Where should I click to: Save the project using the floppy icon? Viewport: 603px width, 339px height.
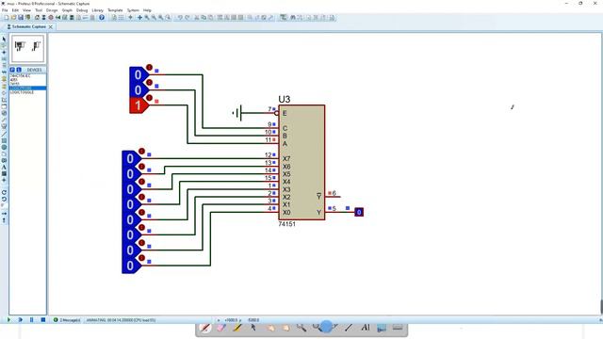pos(21,17)
